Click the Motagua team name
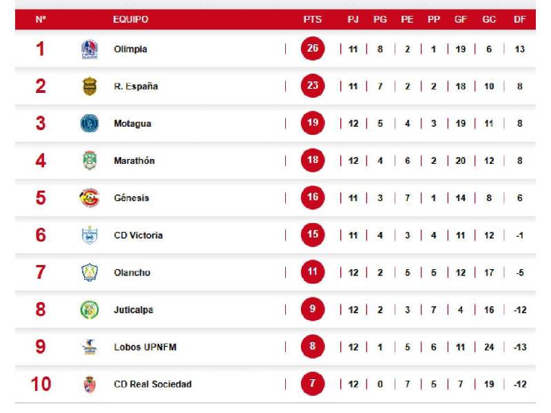 click(132, 124)
